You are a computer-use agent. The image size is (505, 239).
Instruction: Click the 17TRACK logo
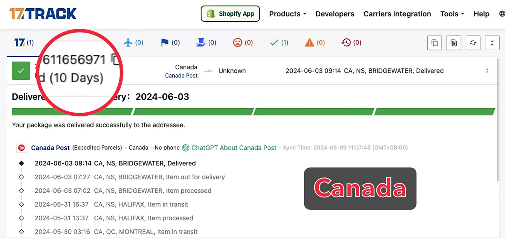(x=43, y=14)
